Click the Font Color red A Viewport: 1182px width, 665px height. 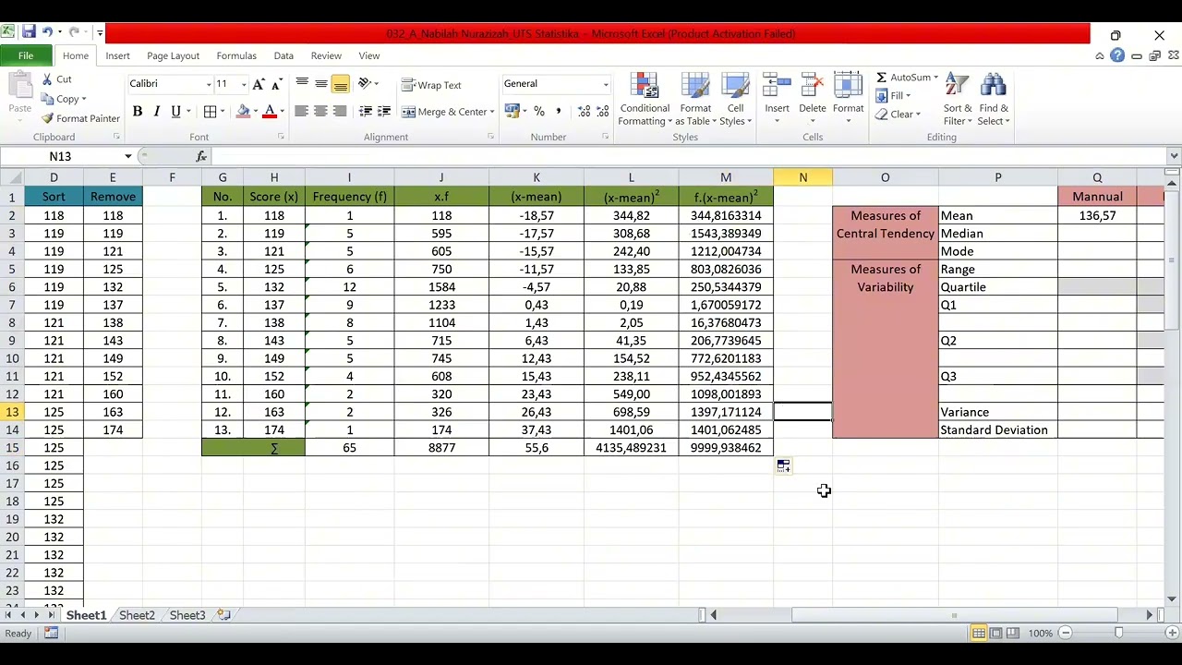(x=270, y=112)
